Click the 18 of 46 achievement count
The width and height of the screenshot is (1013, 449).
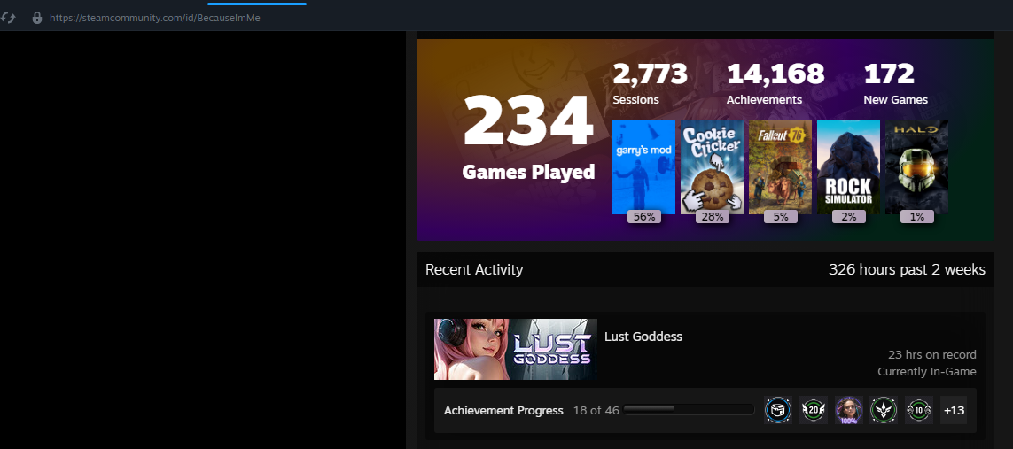596,410
